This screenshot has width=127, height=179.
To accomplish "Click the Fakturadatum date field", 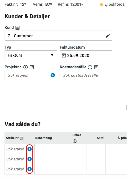I will (x=86, y=55).
